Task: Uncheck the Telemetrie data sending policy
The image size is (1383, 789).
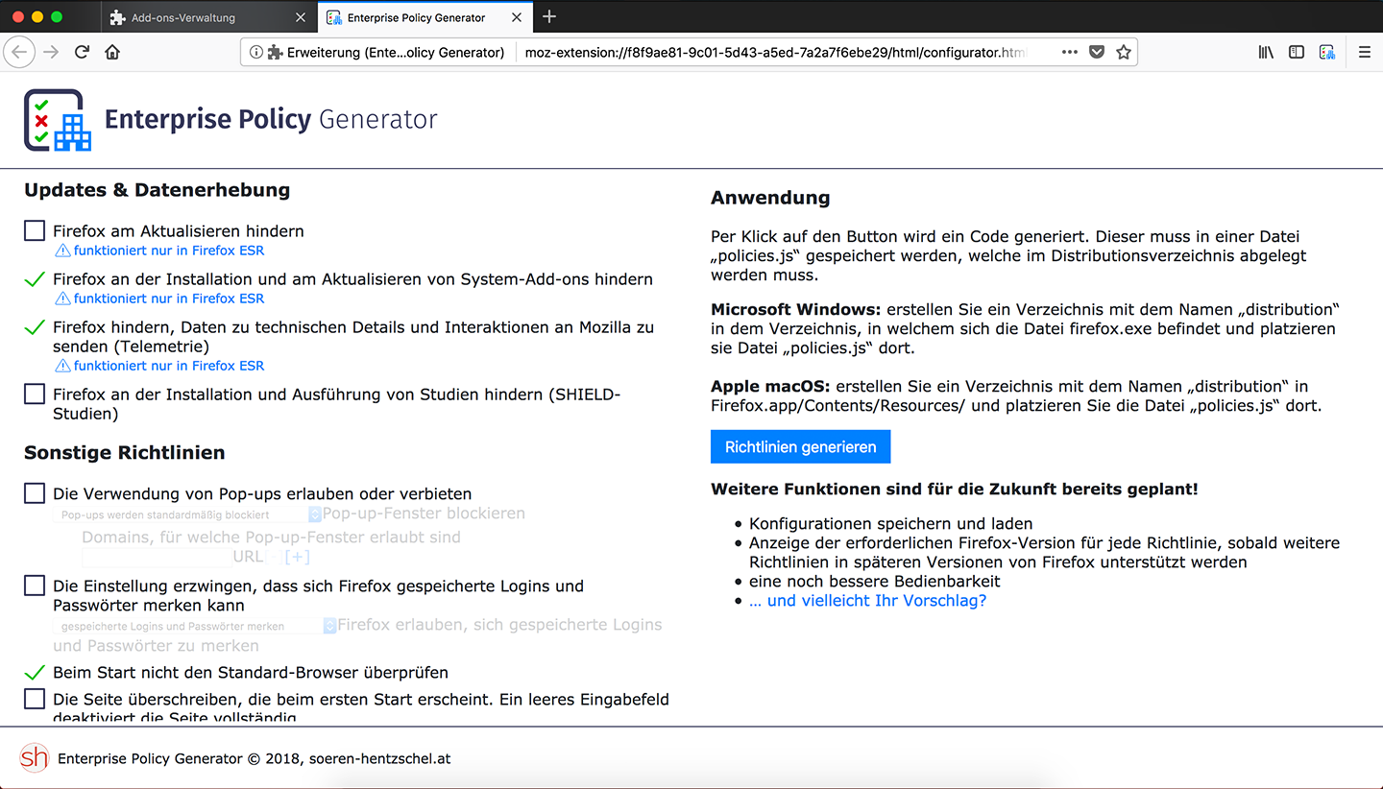Action: coord(35,326)
